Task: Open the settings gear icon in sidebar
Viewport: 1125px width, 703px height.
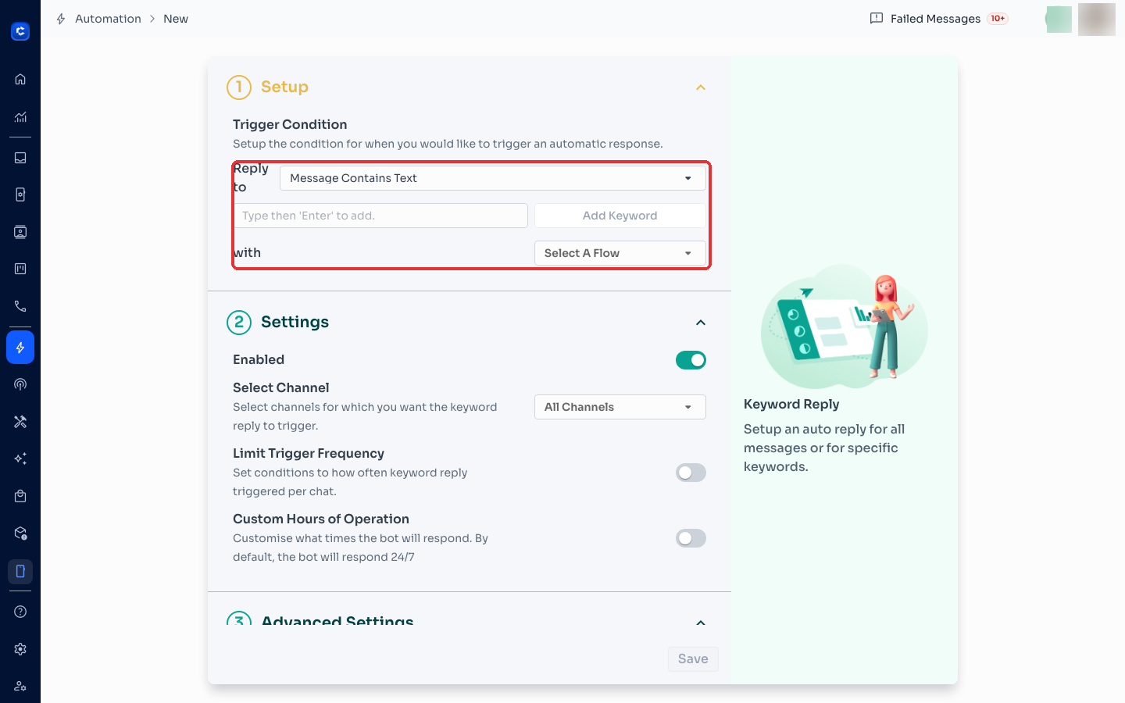Action: click(x=20, y=649)
